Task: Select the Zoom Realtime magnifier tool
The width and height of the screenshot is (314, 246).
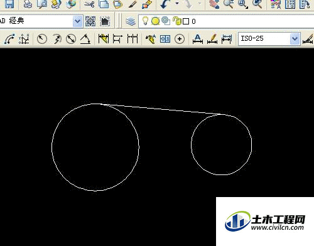Action: [x=229, y=4]
